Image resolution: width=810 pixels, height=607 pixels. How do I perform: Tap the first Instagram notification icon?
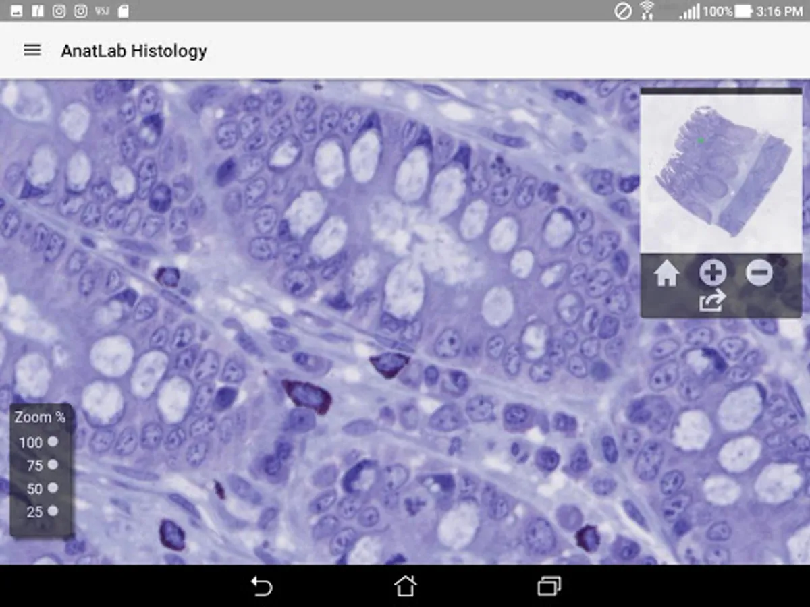pyautogui.click(x=59, y=11)
